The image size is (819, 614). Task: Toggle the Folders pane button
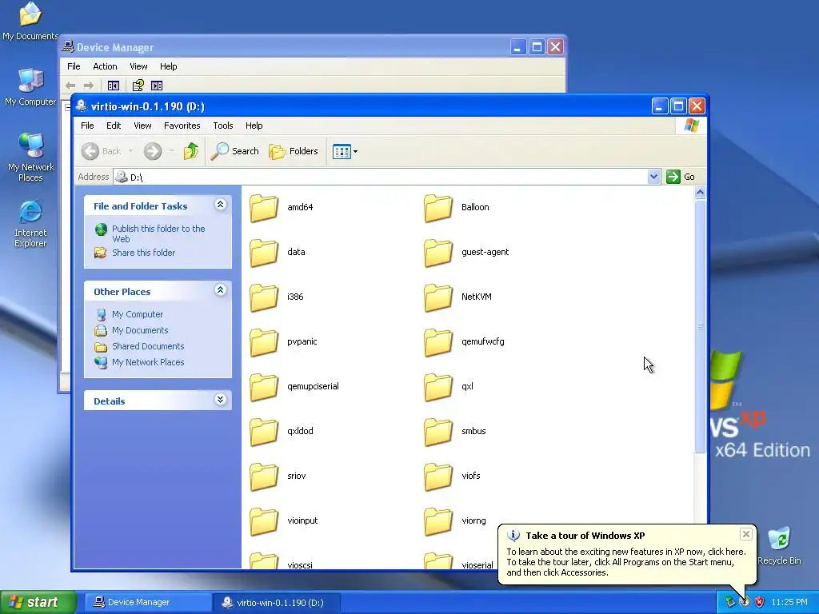click(x=293, y=151)
